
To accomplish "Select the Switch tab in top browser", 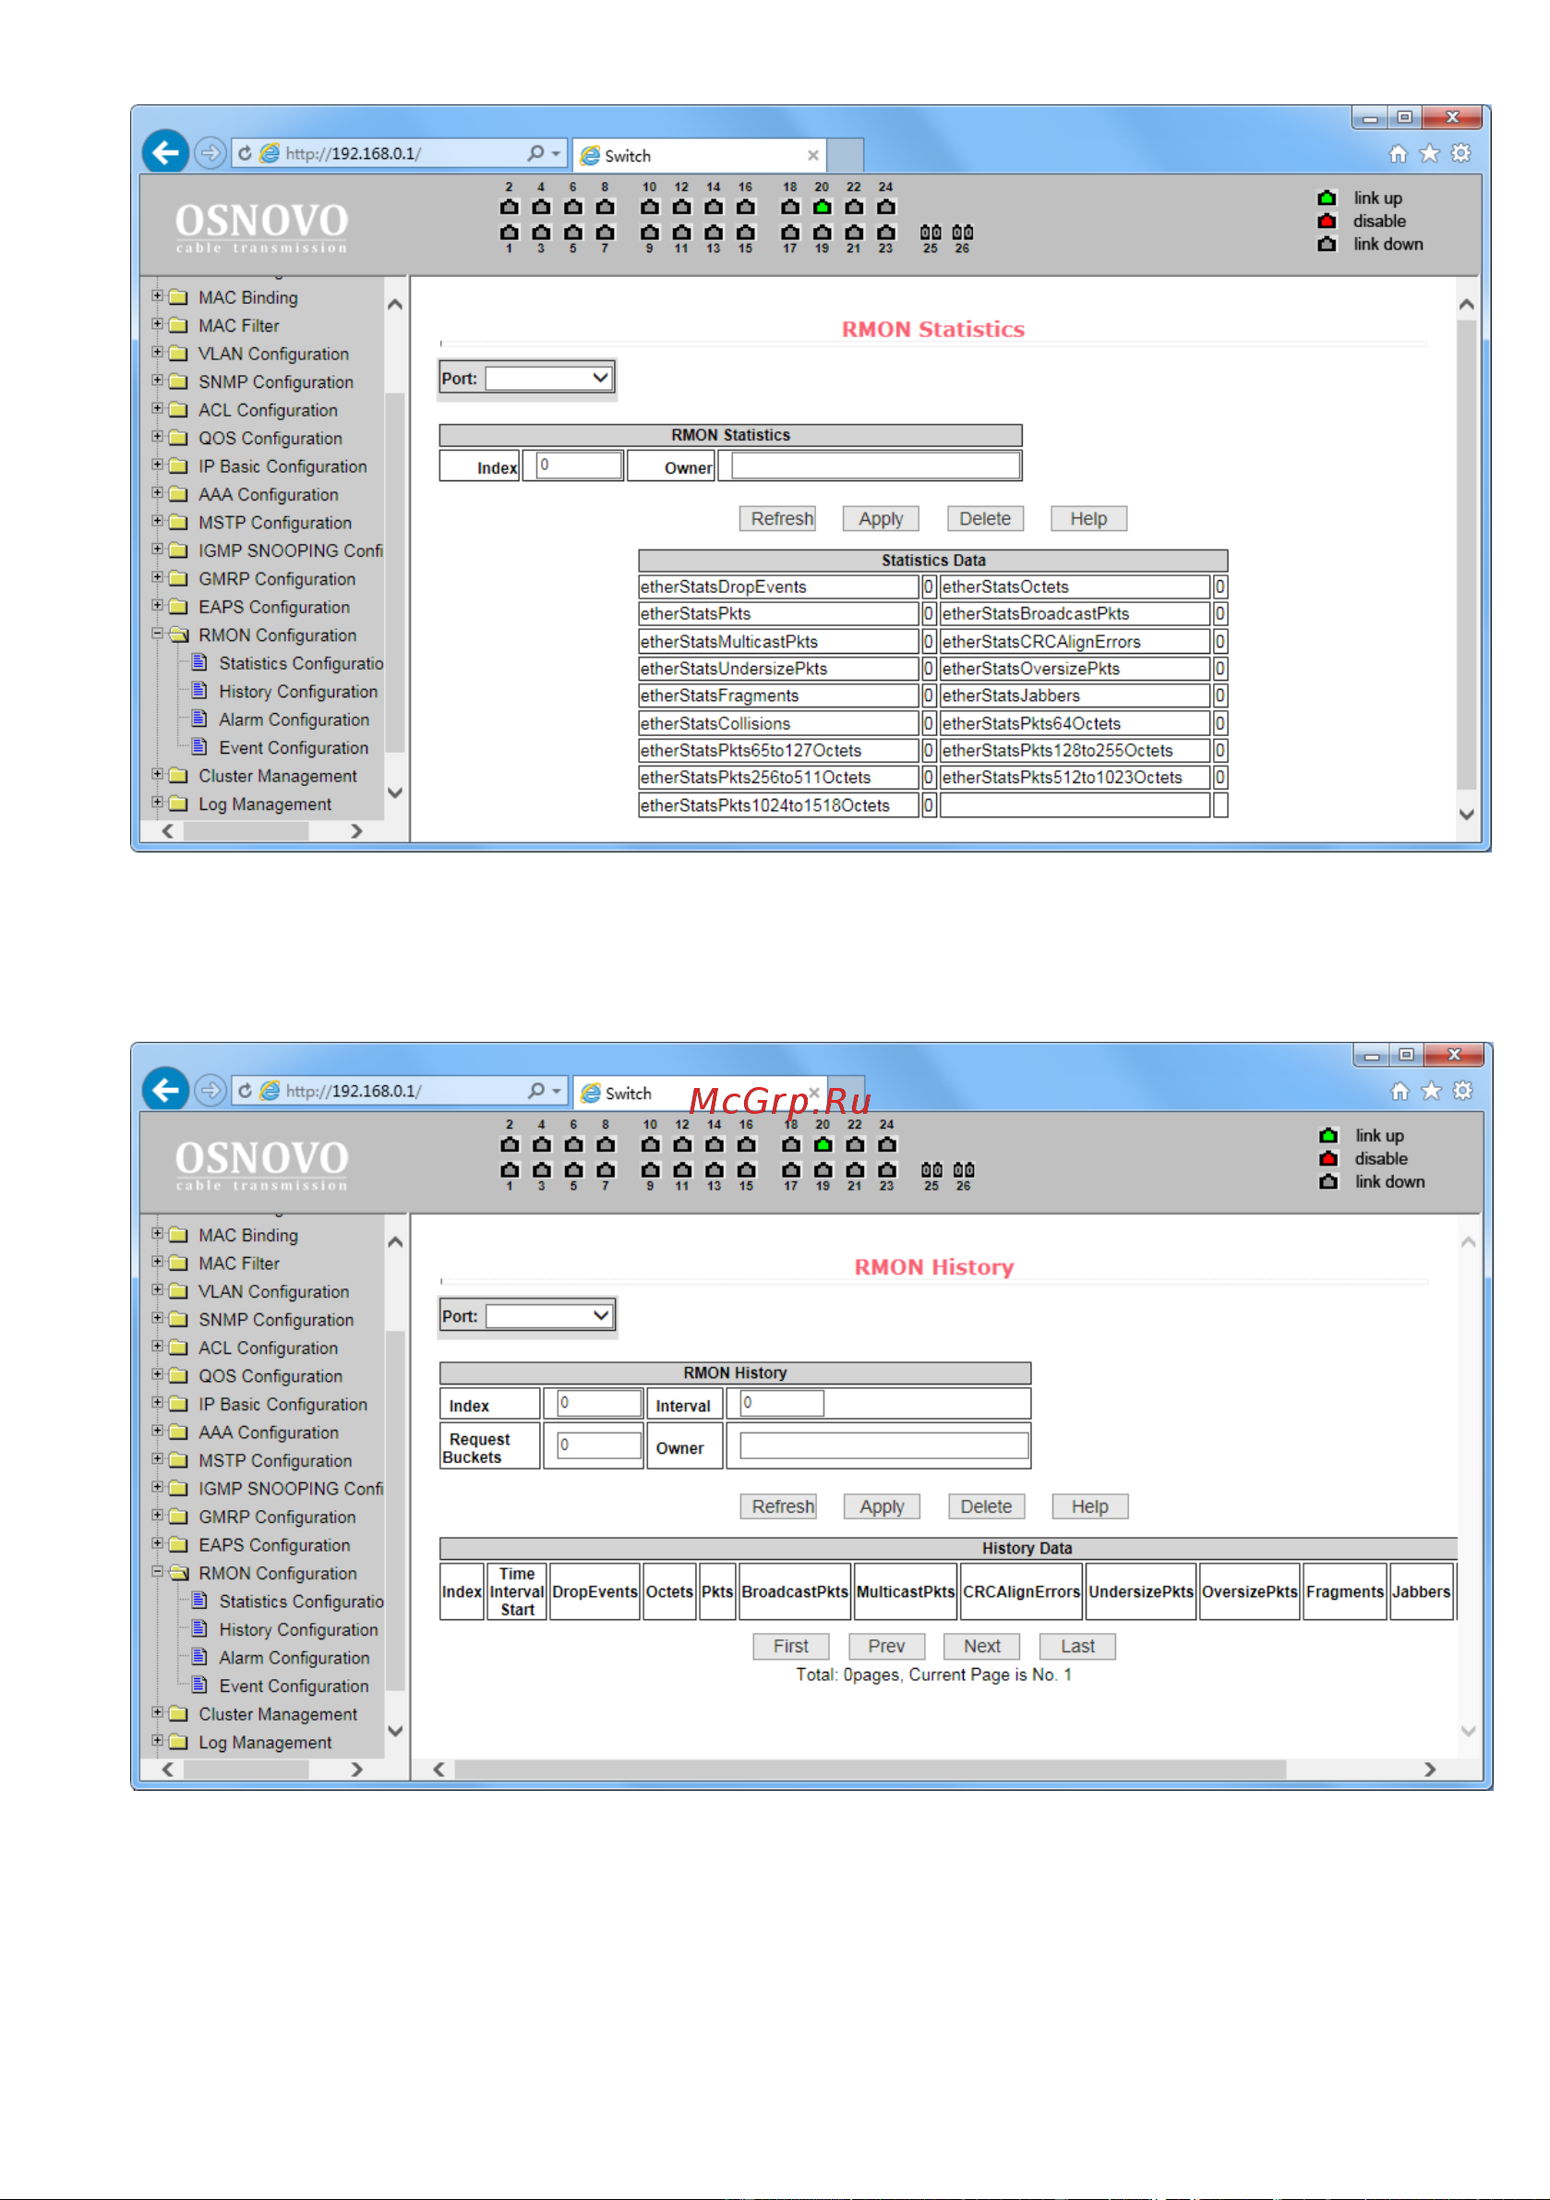I will 700,155.
